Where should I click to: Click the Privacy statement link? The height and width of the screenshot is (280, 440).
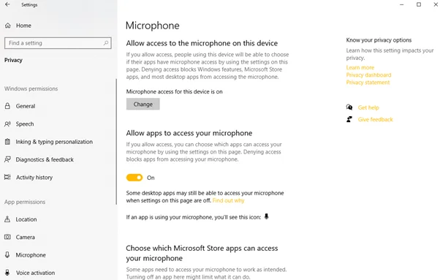click(x=368, y=83)
